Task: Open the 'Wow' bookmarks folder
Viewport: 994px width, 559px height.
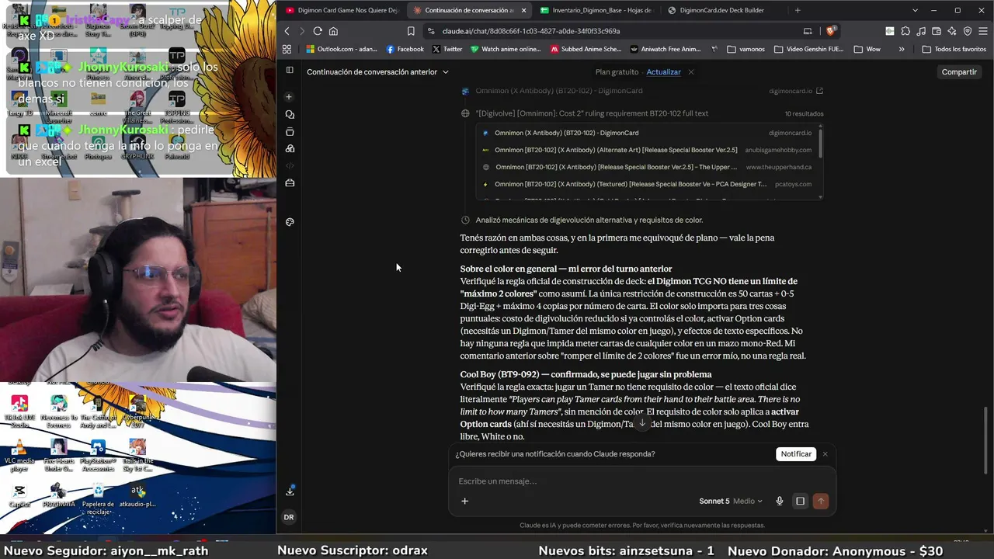Action: (x=867, y=49)
